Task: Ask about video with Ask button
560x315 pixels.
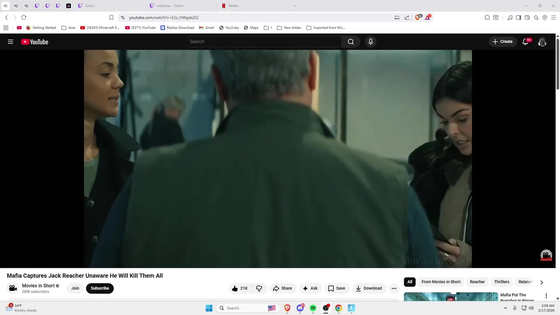Action: click(x=310, y=288)
